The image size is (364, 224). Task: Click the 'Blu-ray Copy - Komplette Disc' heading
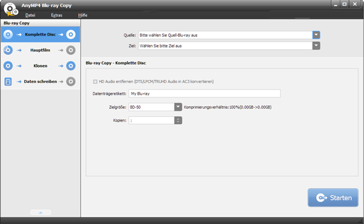116,63
